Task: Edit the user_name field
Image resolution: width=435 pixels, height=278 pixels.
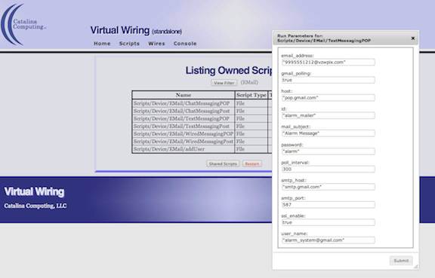Action: 329,240
